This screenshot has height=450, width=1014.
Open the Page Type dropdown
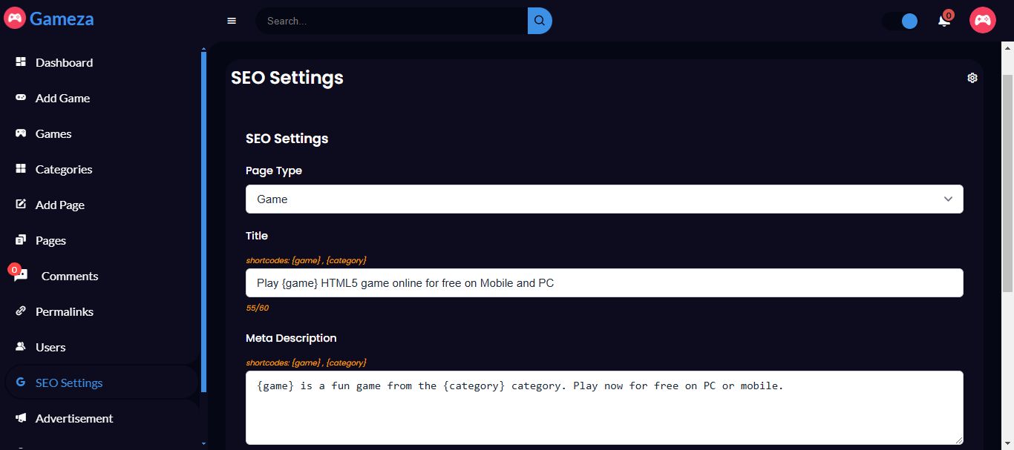[604, 199]
